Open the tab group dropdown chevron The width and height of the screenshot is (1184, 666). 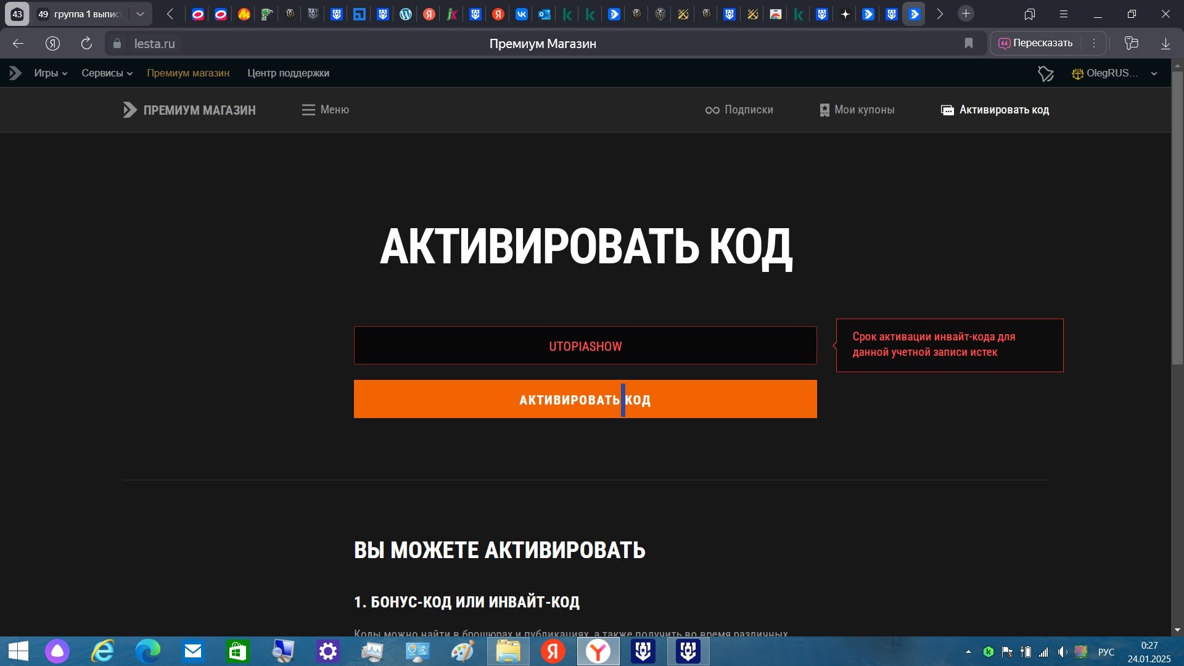point(141,14)
